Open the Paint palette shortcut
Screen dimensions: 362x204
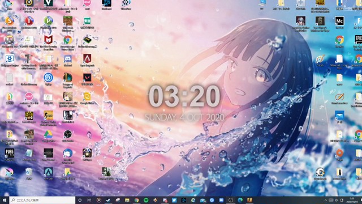click(320, 59)
